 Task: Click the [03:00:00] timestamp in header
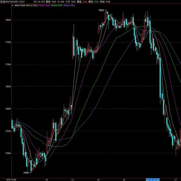coord(39,2)
